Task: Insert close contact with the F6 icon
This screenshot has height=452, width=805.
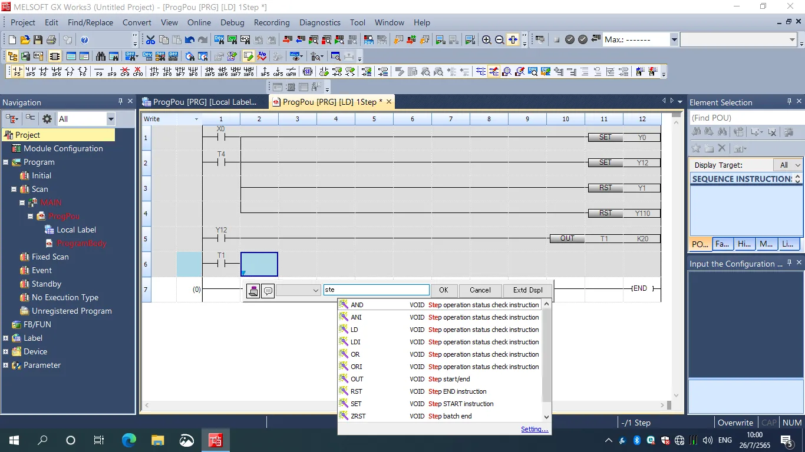Action: pos(43,72)
